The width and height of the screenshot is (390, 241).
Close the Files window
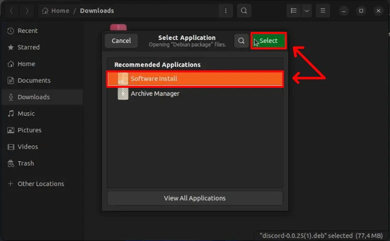(x=379, y=10)
